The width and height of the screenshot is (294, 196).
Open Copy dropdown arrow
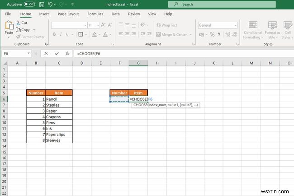point(33,30)
